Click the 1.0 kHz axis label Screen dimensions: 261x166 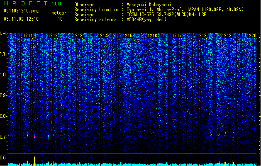[3, 75]
